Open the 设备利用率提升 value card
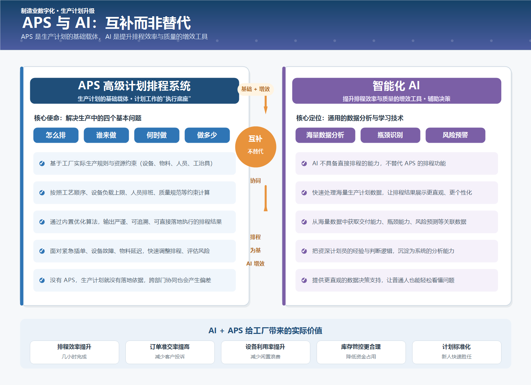This screenshot has height=385, width=531. coord(265,352)
